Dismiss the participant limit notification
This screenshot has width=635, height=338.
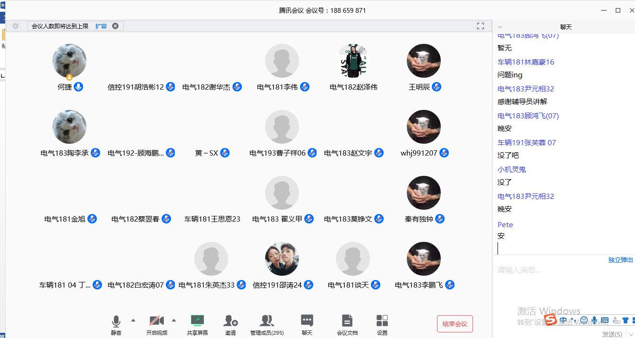[115, 26]
